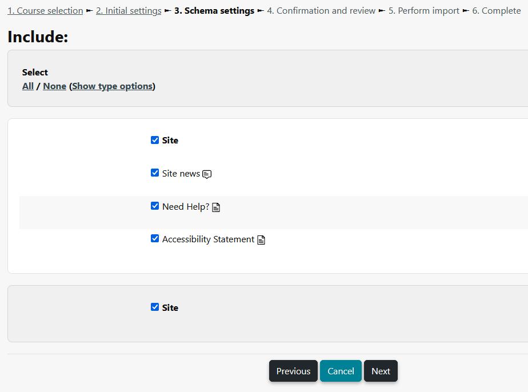Click the Previous button
The height and width of the screenshot is (392, 528).
(293, 371)
